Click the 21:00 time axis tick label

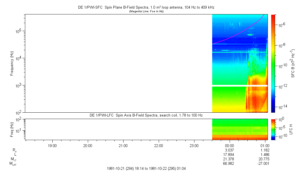tap(123, 145)
